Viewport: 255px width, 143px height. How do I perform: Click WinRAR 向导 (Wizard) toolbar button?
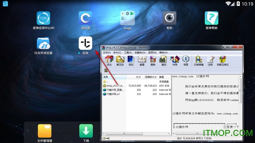(x=175, y=61)
